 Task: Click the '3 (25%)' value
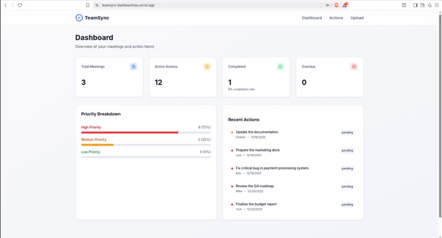[204, 140]
